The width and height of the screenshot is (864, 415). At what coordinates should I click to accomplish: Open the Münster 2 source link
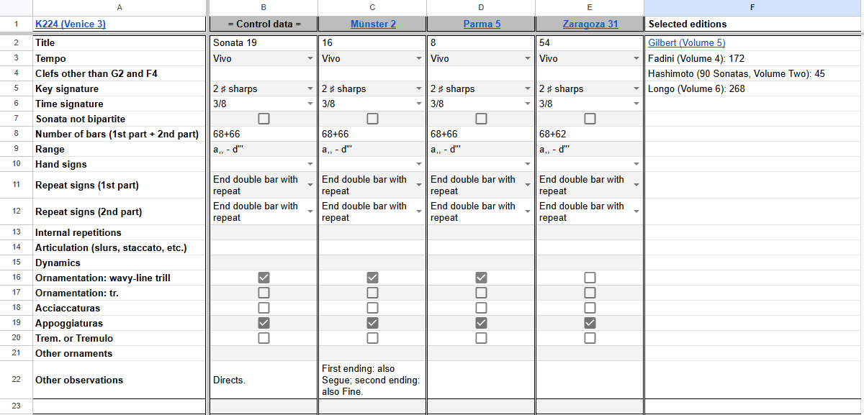click(x=373, y=24)
